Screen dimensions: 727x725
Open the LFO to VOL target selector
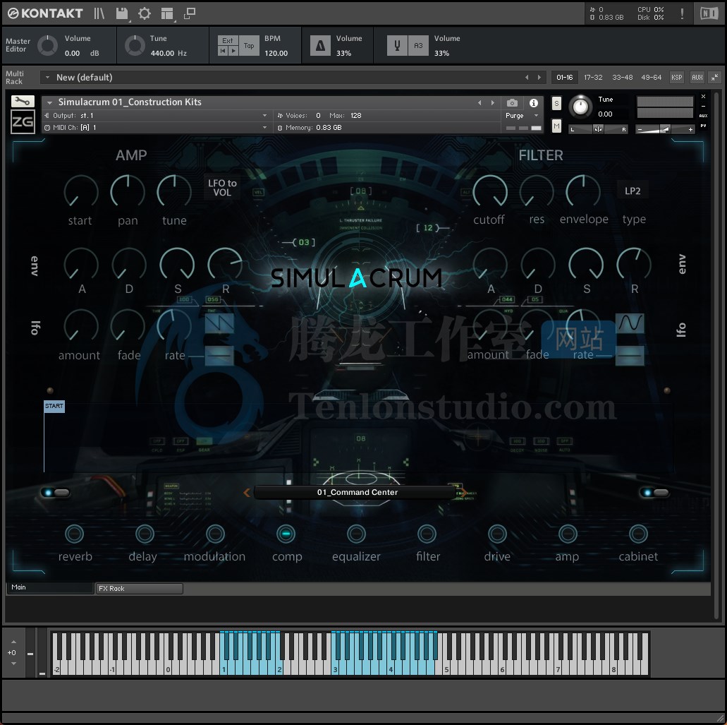click(222, 188)
